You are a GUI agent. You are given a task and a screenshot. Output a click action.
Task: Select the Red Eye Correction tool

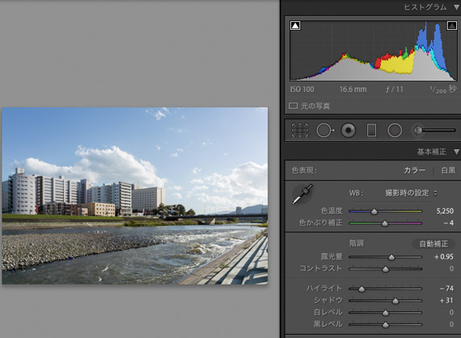348,130
